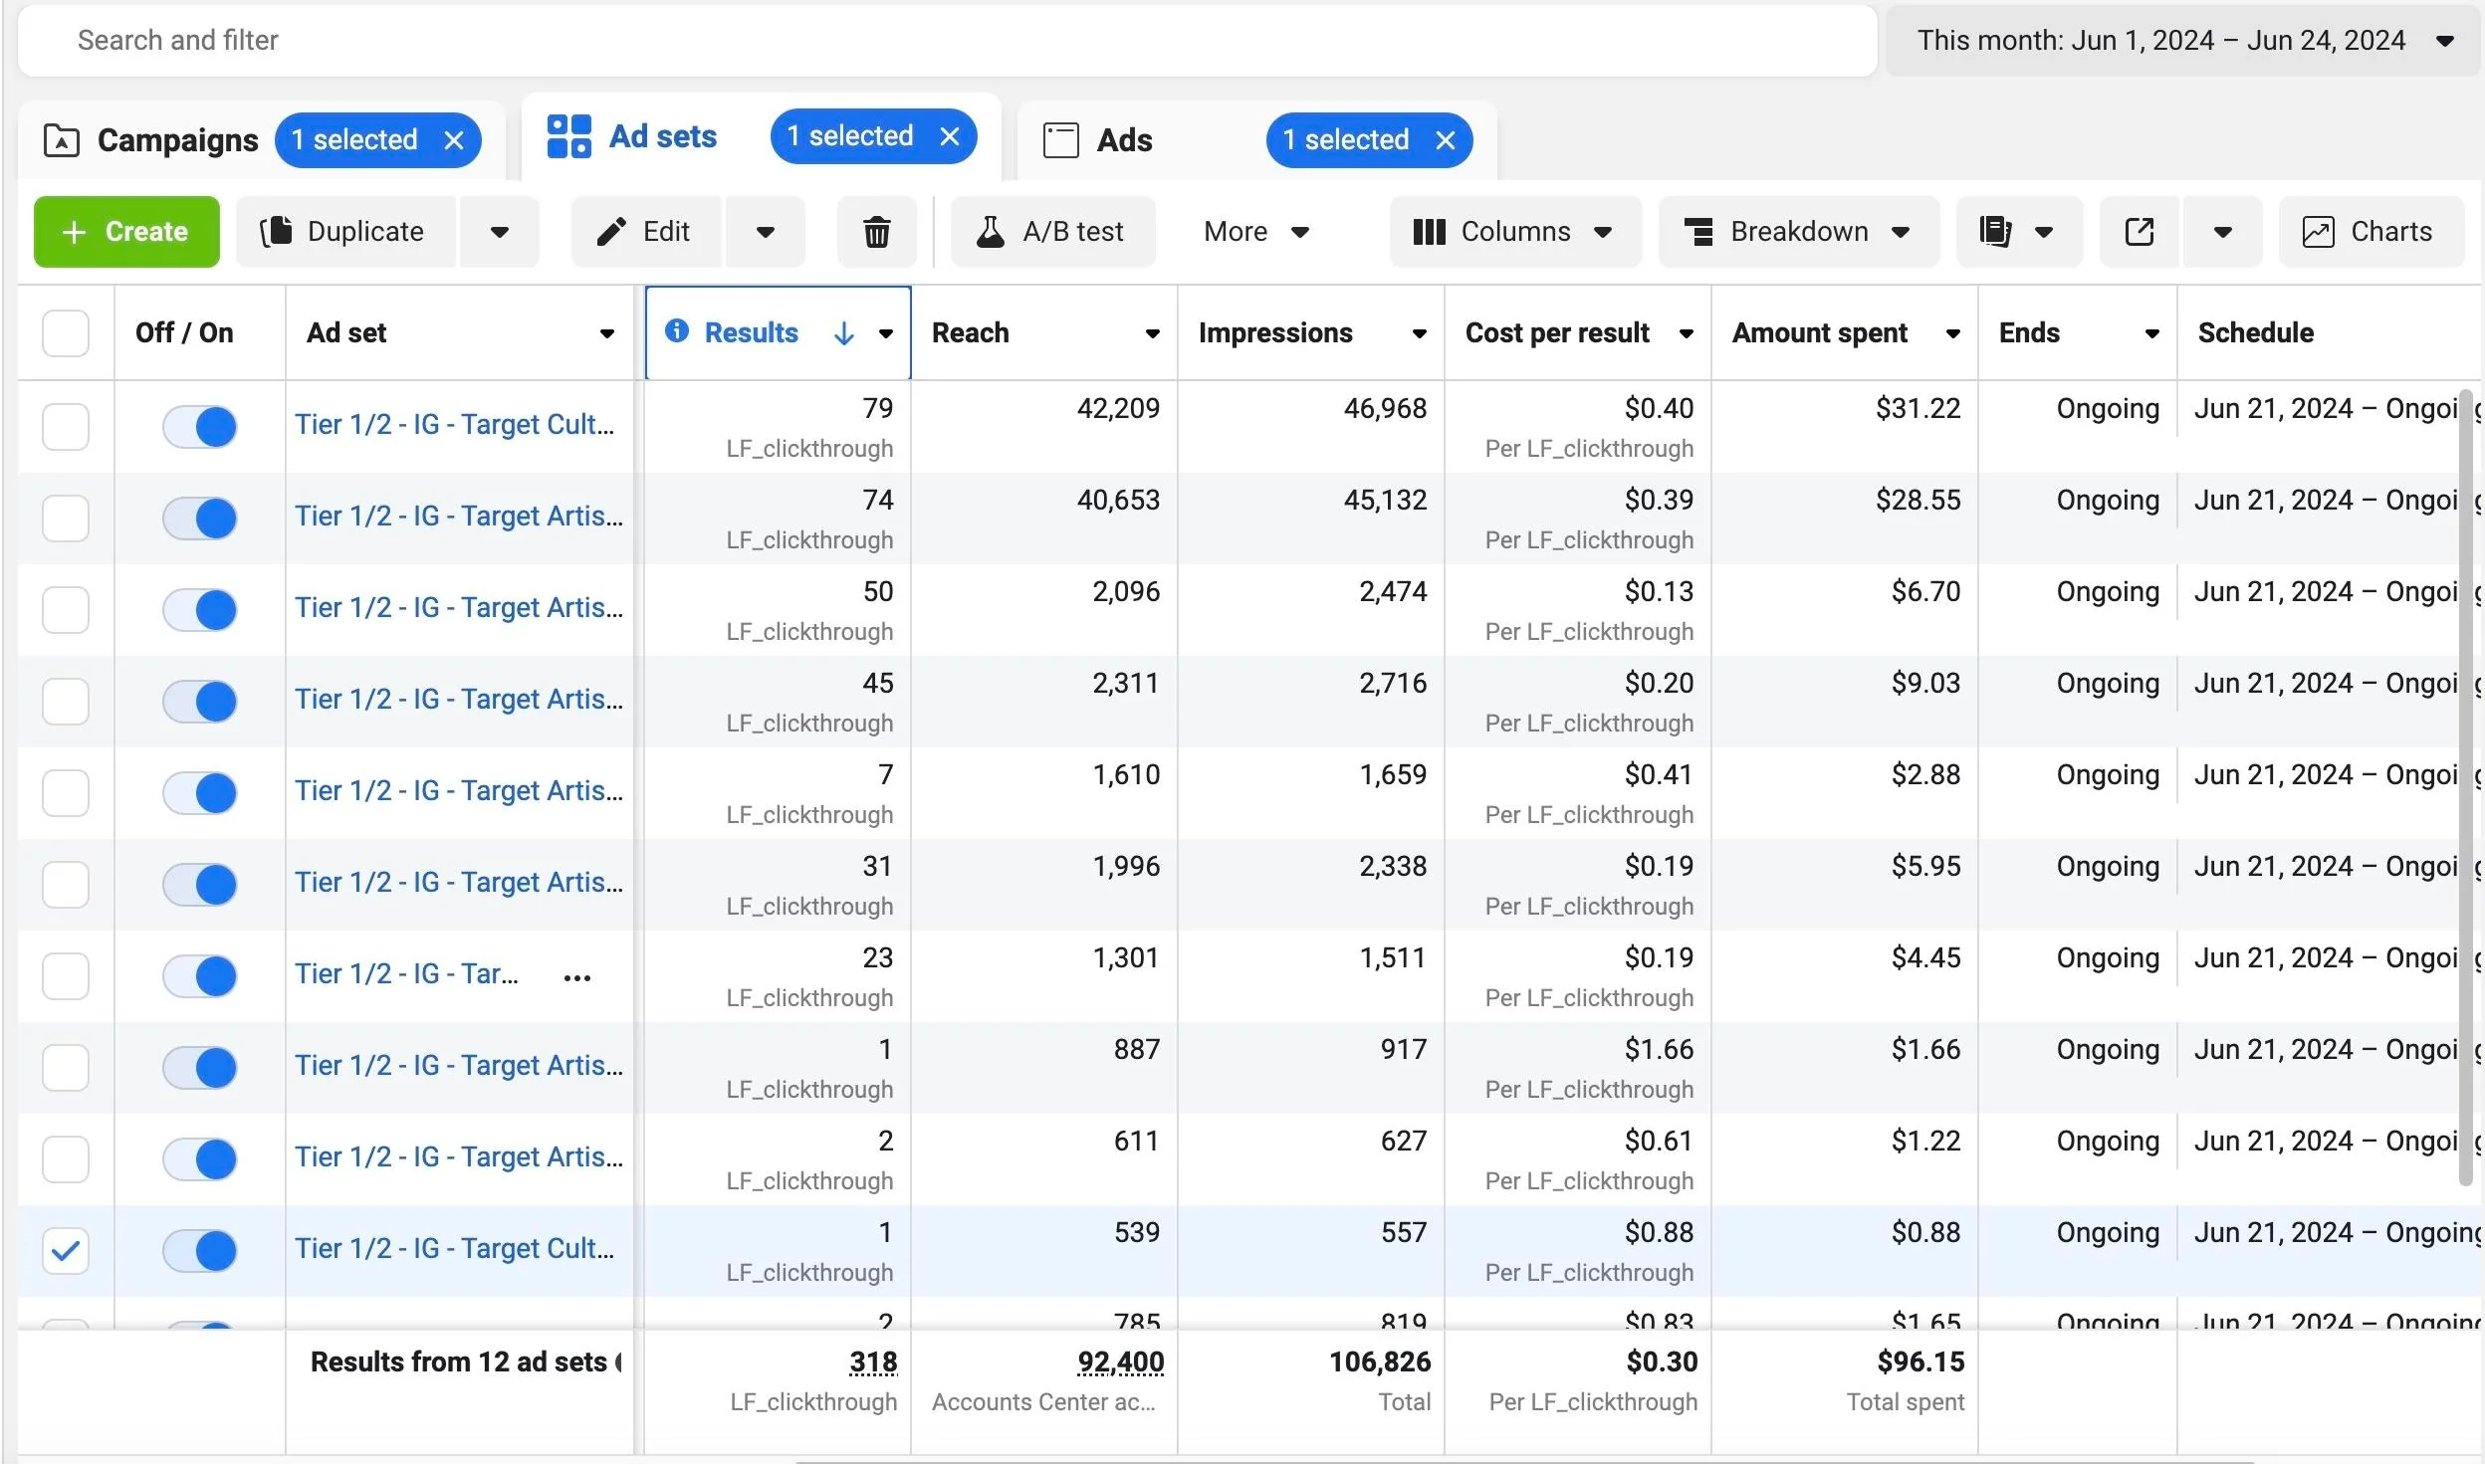Open the three-dot menu on ad set row
2485x1464 pixels.
(577, 978)
